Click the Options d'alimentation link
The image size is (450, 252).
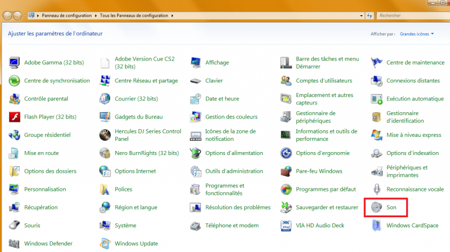tap(234, 153)
